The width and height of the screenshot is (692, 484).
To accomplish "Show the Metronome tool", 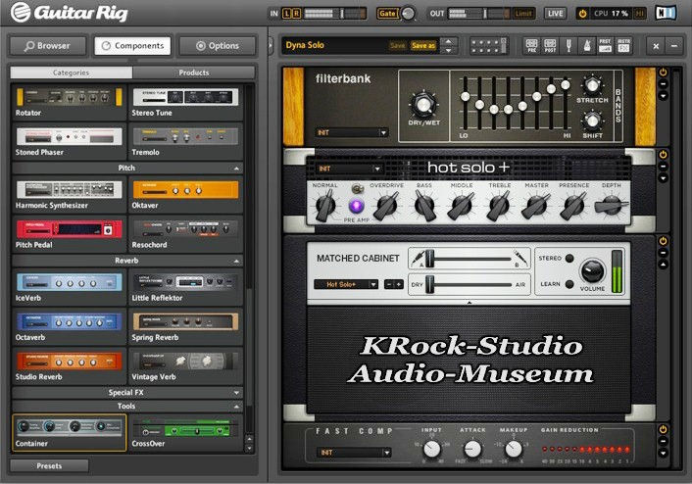I will pyautogui.click(x=587, y=45).
